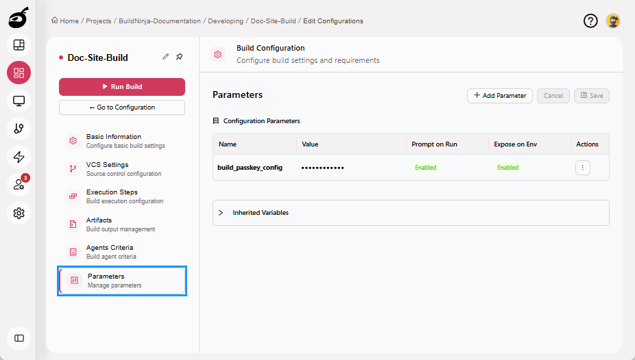Click the Save button
Image resolution: width=635 pixels, height=360 pixels.
(x=592, y=96)
